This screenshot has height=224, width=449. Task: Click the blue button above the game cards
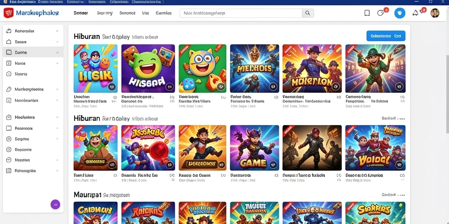386,36
